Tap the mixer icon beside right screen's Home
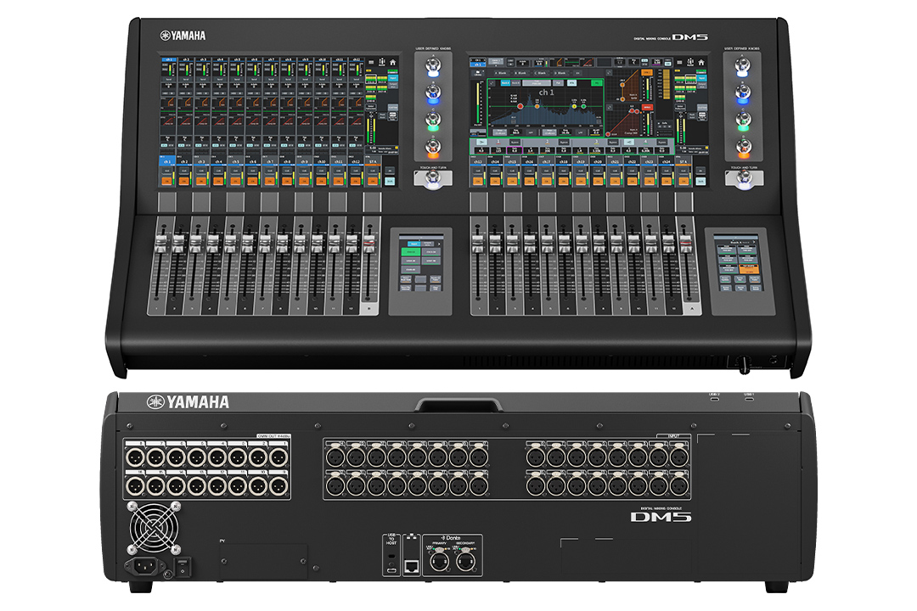Screen dimensions: 917x611 coord(690,62)
